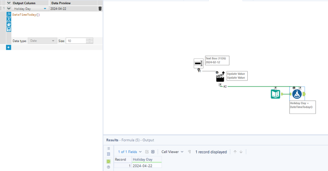Select the 2024-04-22 results cell
The width and height of the screenshot is (328, 171).
point(147,166)
